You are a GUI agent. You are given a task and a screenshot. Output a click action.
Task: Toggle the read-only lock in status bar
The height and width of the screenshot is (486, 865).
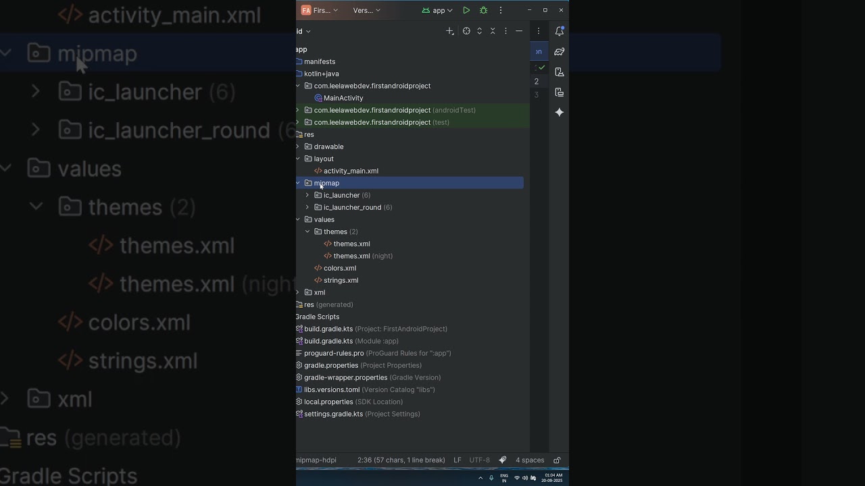(557, 460)
